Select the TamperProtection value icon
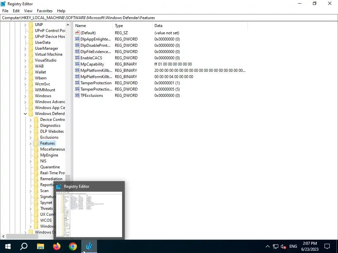Screen dimensions: 338x253 [77, 83]
